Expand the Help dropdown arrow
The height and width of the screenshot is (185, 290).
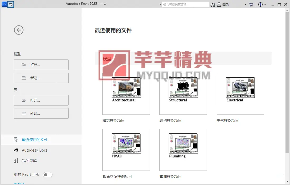click(265, 5)
